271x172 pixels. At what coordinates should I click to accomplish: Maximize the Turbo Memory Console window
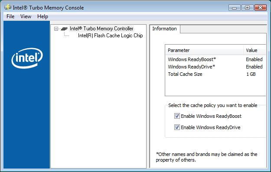[247, 8]
